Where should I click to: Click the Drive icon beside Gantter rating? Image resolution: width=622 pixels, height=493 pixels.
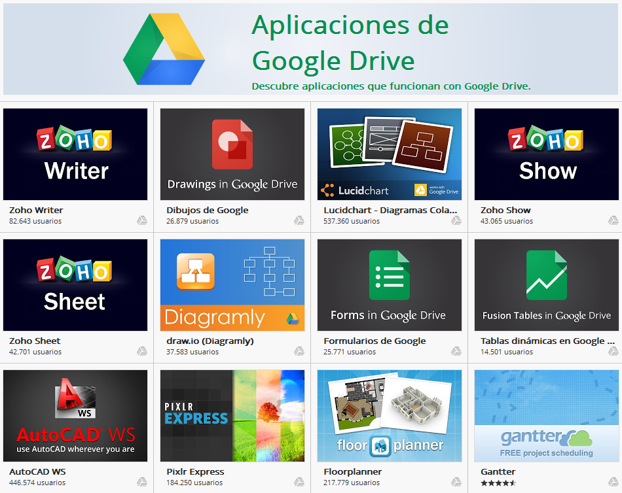point(613,482)
